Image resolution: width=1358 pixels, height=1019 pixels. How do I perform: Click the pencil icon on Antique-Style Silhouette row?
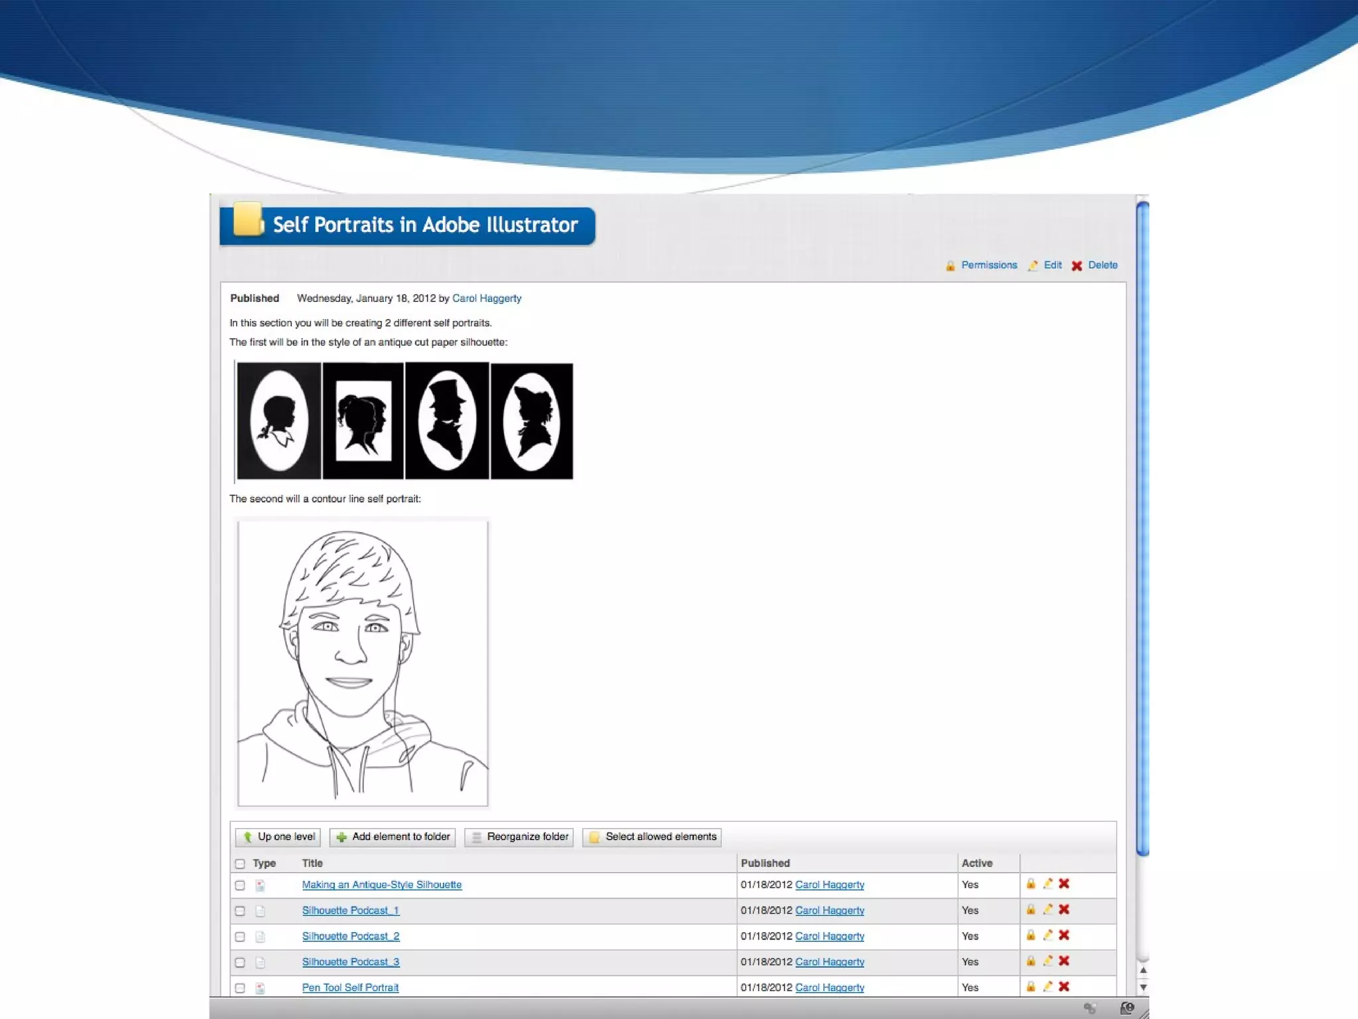click(x=1048, y=884)
